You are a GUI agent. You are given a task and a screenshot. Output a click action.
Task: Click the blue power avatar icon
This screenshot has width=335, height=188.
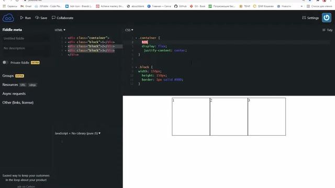tap(327, 18)
